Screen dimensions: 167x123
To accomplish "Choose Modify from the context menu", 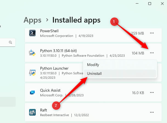I will [93, 65].
